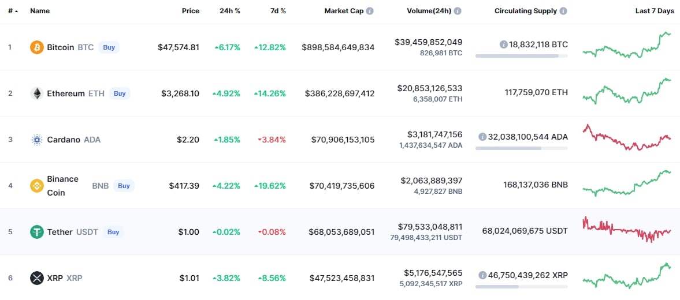The height and width of the screenshot is (300, 680).
Task: Click Bitcoin 24h change 6.17%
Action: (x=227, y=47)
